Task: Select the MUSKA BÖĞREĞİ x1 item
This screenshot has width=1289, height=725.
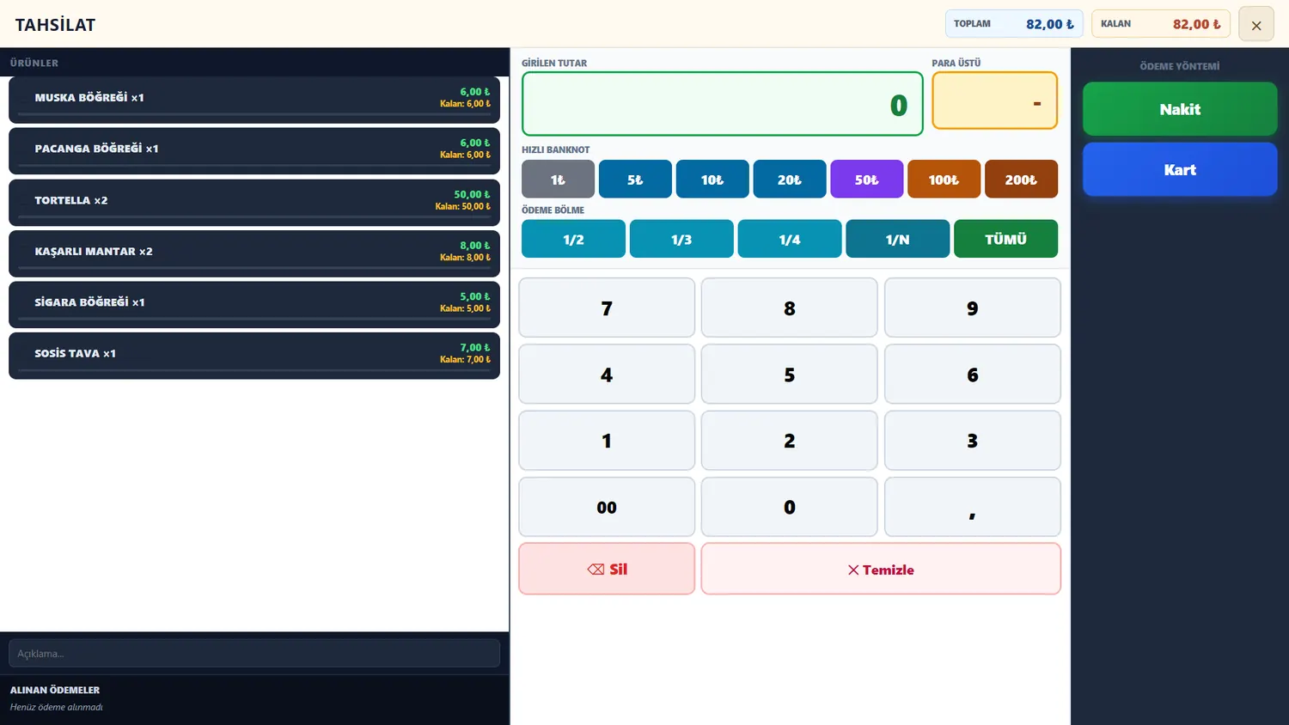Action: tap(254, 100)
